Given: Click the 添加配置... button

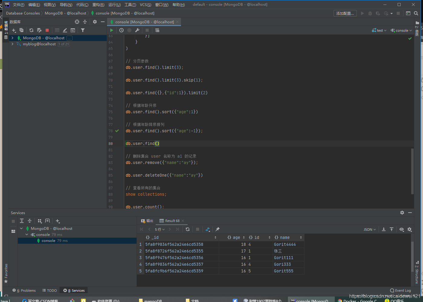Looking at the screenshot, I should 345,13.
